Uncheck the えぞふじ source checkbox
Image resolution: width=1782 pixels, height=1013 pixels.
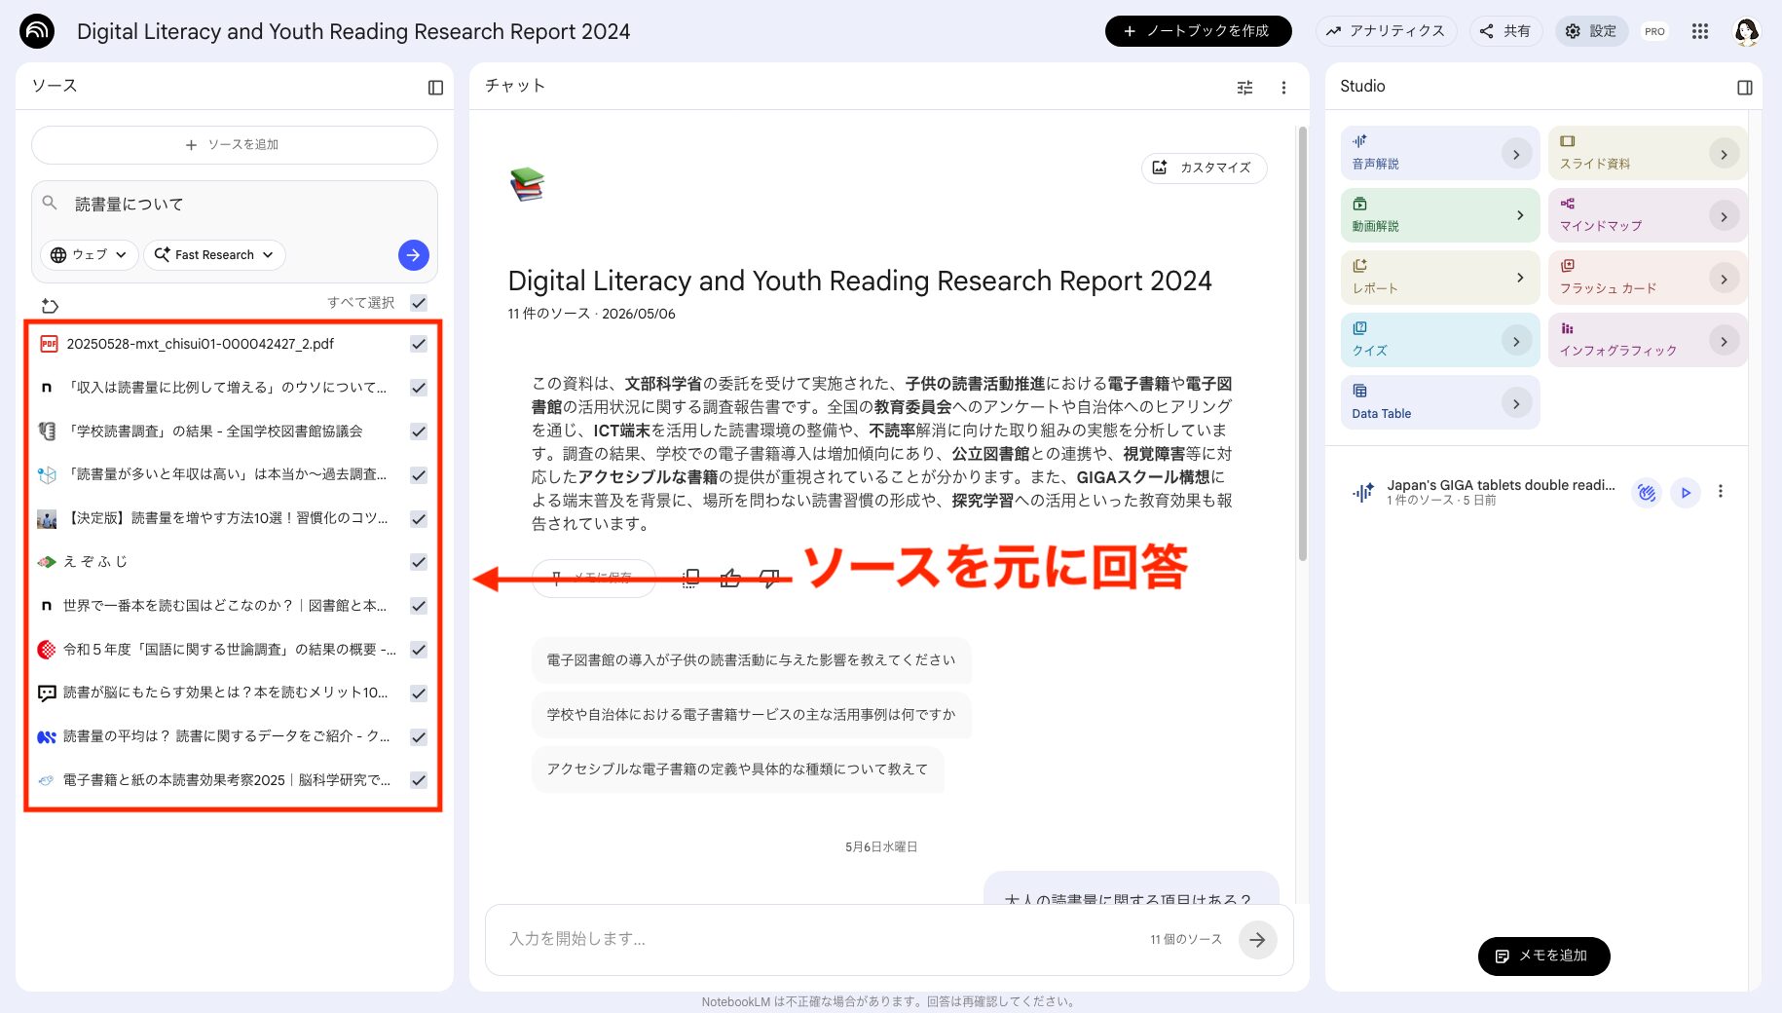[x=419, y=562]
